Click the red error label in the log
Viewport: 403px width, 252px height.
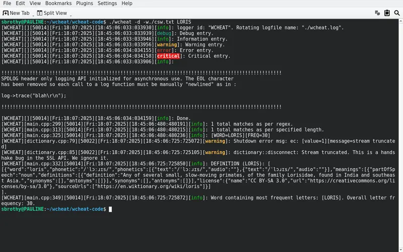(164, 50)
